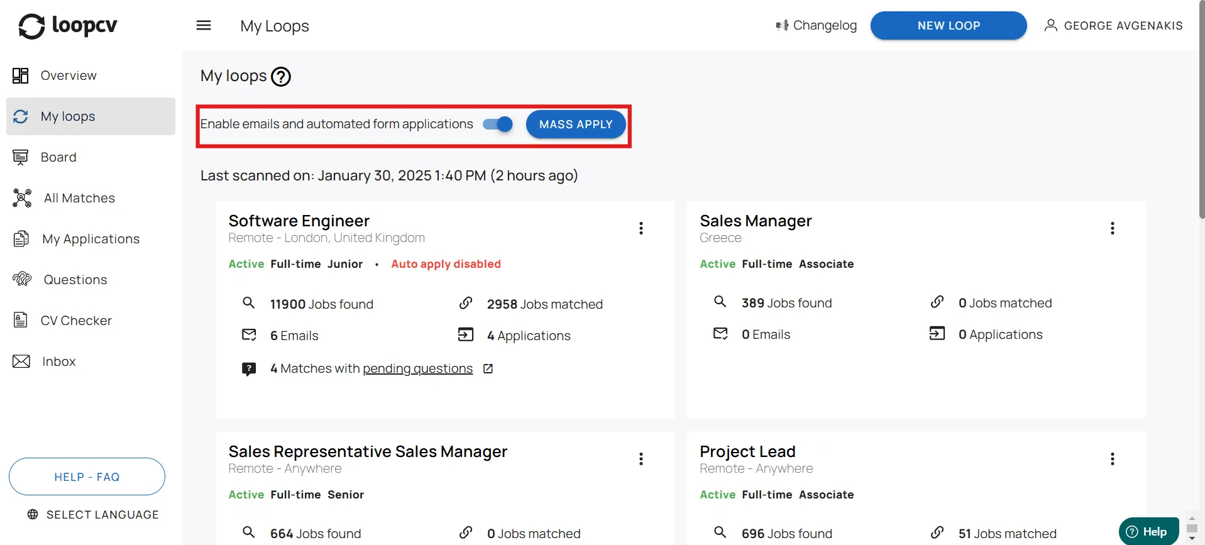Click link icon next to 2958 Jobs matched
This screenshot has width=1205, height=545.
click(x=466, y=303)
